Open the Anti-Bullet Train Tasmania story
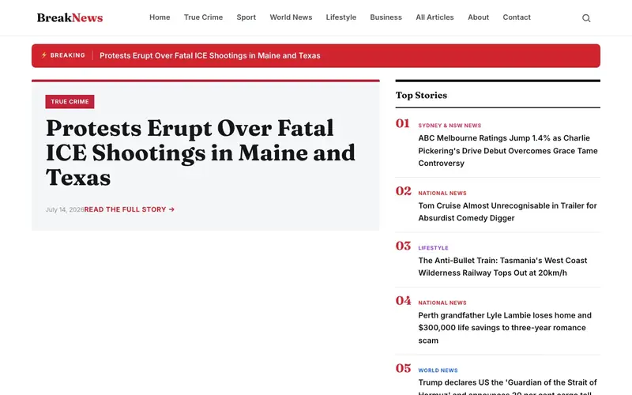Viewport: 632px width, 395px height. (x=502, y=266)
